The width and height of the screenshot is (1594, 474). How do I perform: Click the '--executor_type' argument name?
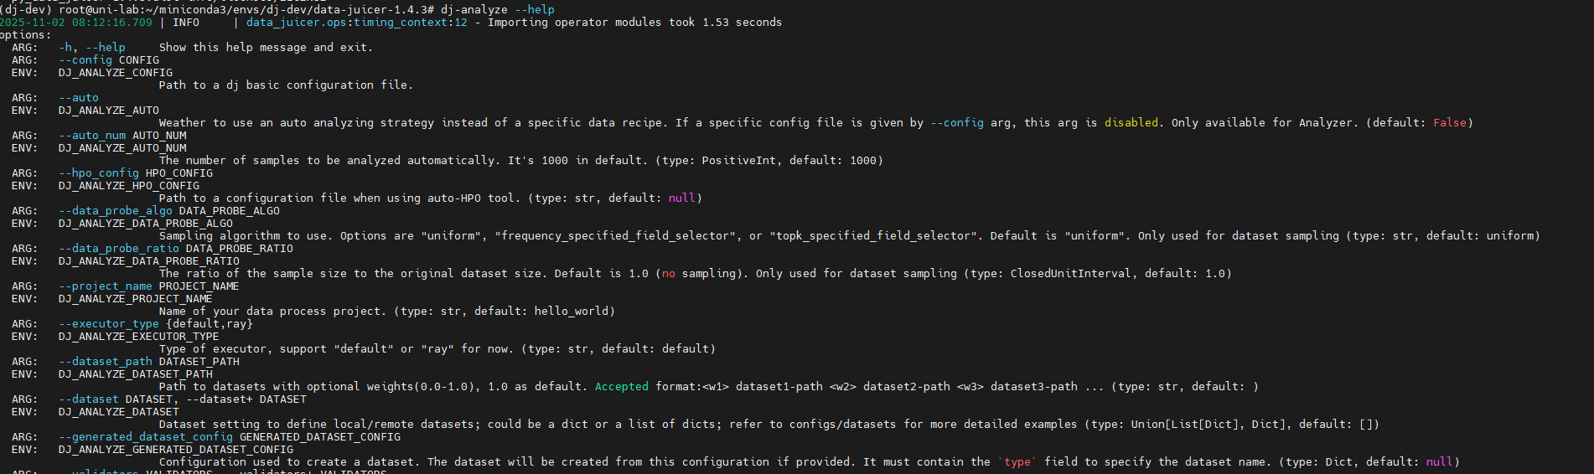click(109, 323)
